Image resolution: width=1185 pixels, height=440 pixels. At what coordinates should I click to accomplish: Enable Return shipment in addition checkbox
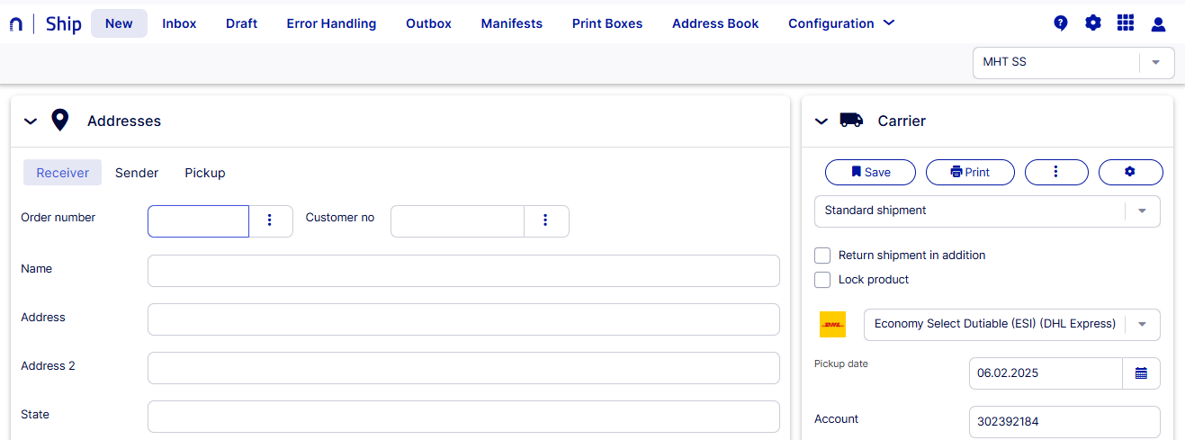pyautogui.click(x=822, y=256)
